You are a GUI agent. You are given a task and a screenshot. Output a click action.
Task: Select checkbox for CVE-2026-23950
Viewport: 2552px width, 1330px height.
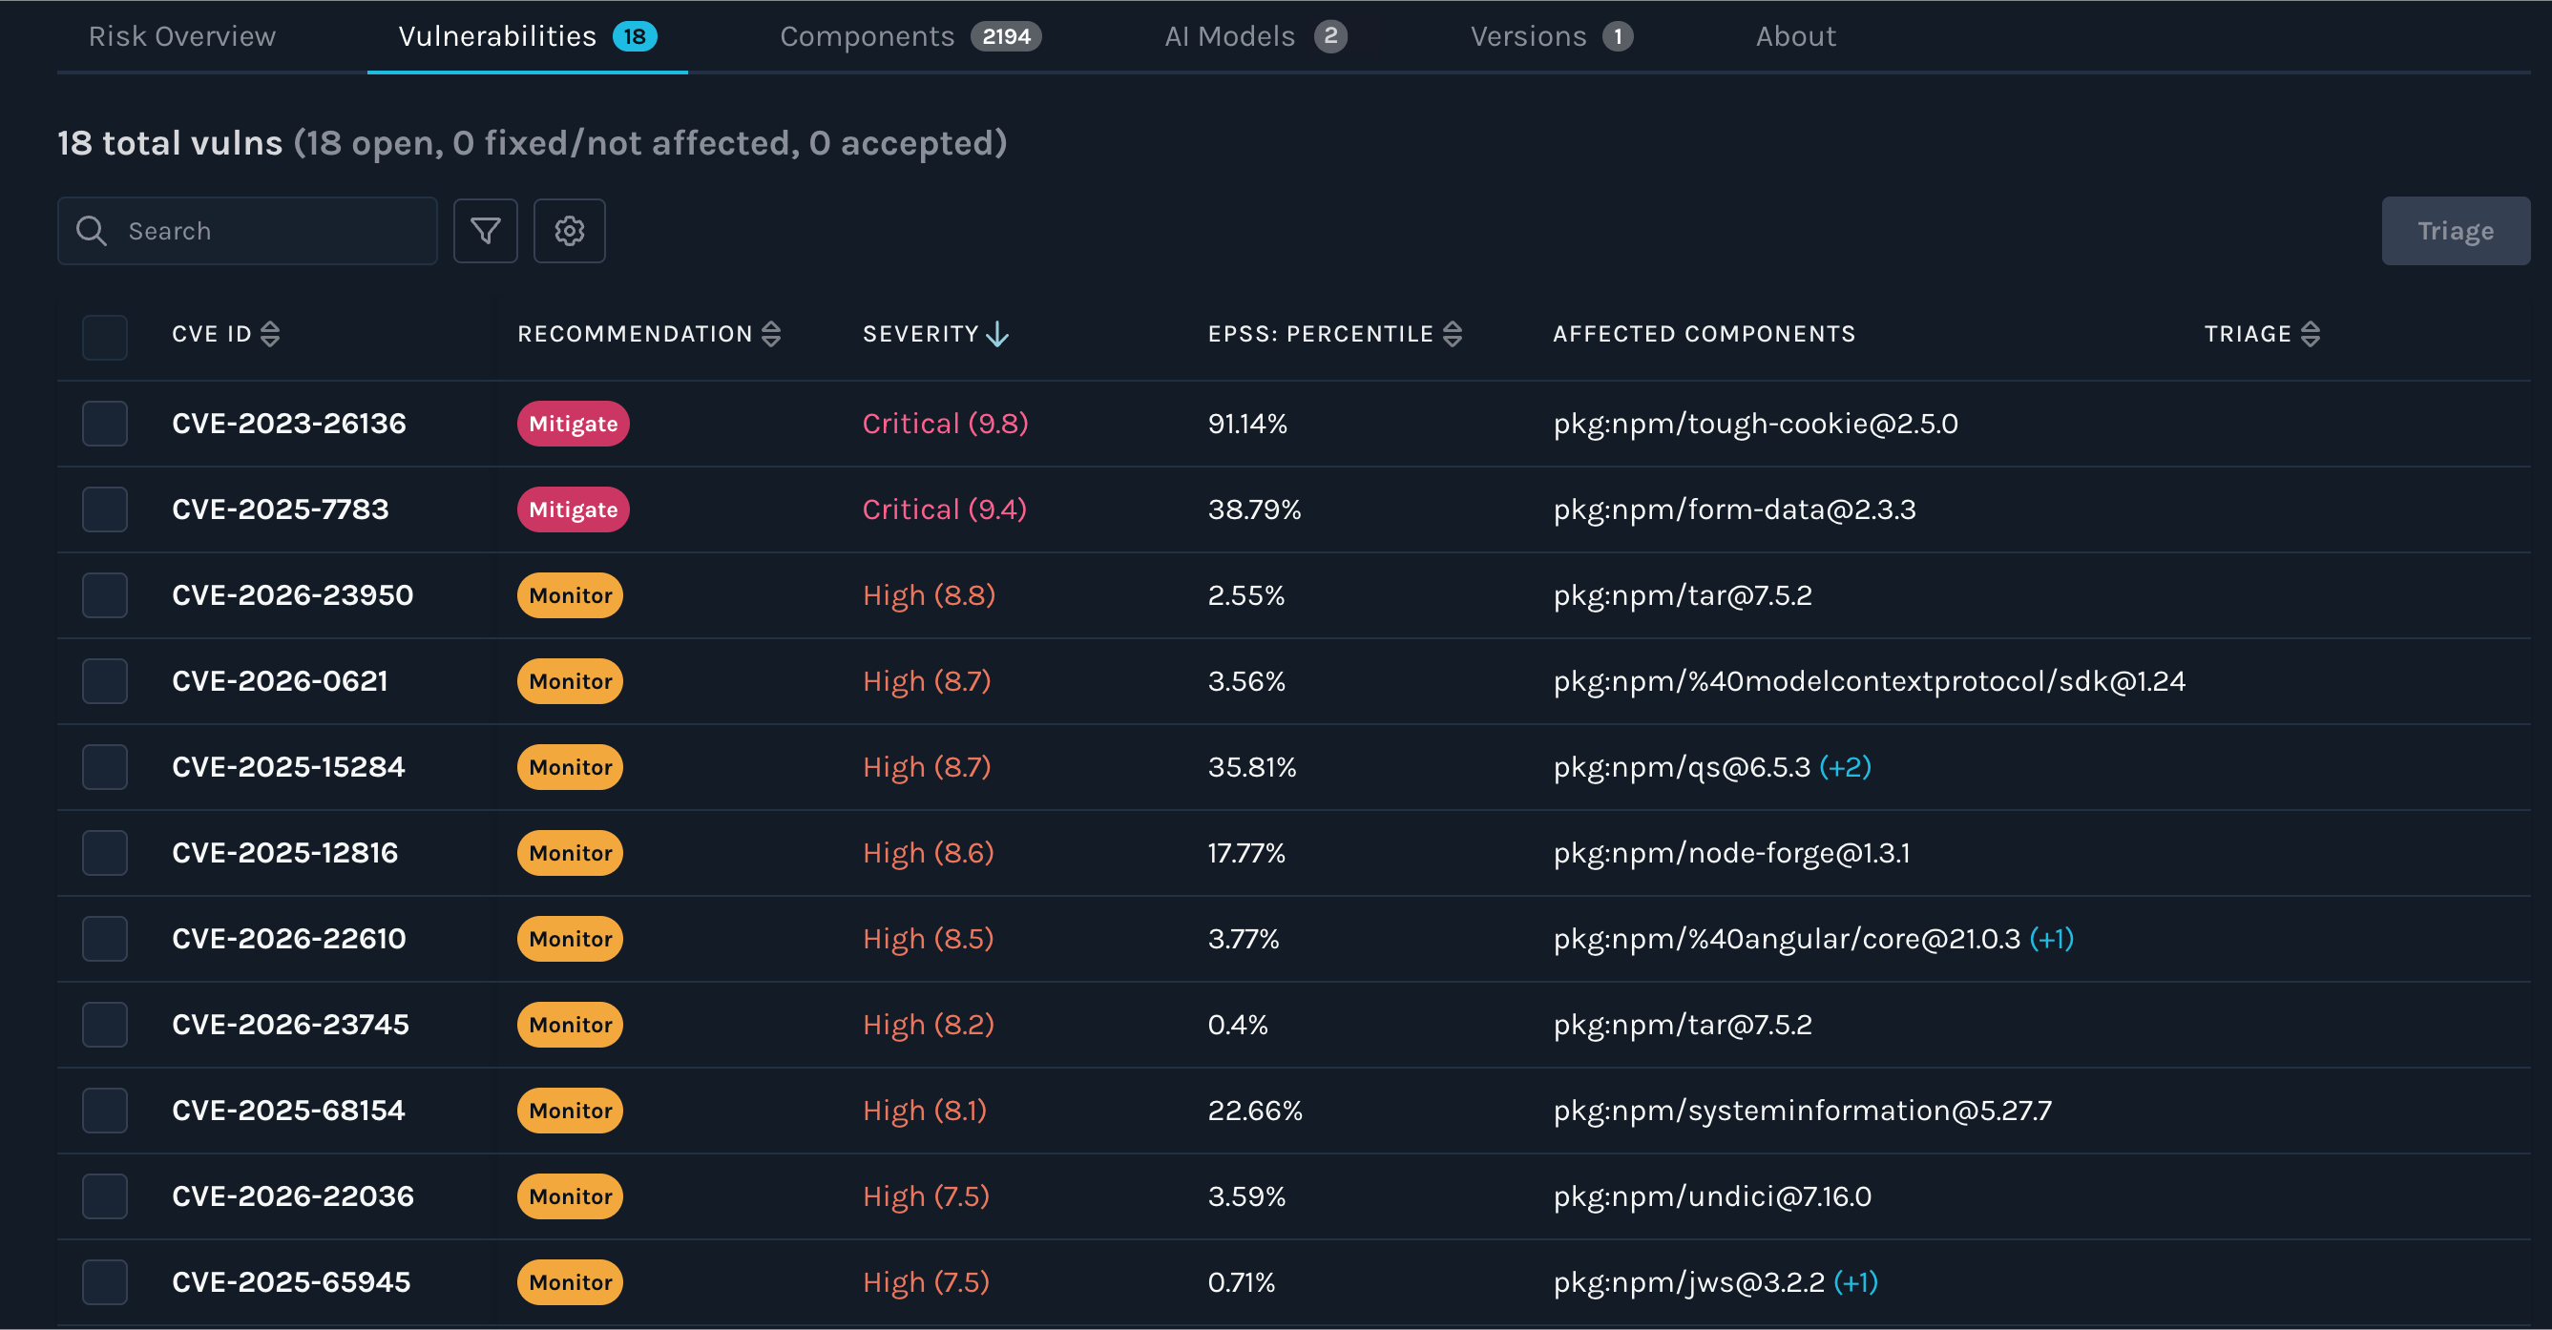(x=105, y=595)
